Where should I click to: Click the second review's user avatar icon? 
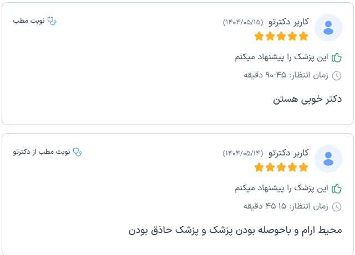click(328, 159)
